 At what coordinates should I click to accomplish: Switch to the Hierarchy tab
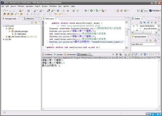(x=29, y=18)
